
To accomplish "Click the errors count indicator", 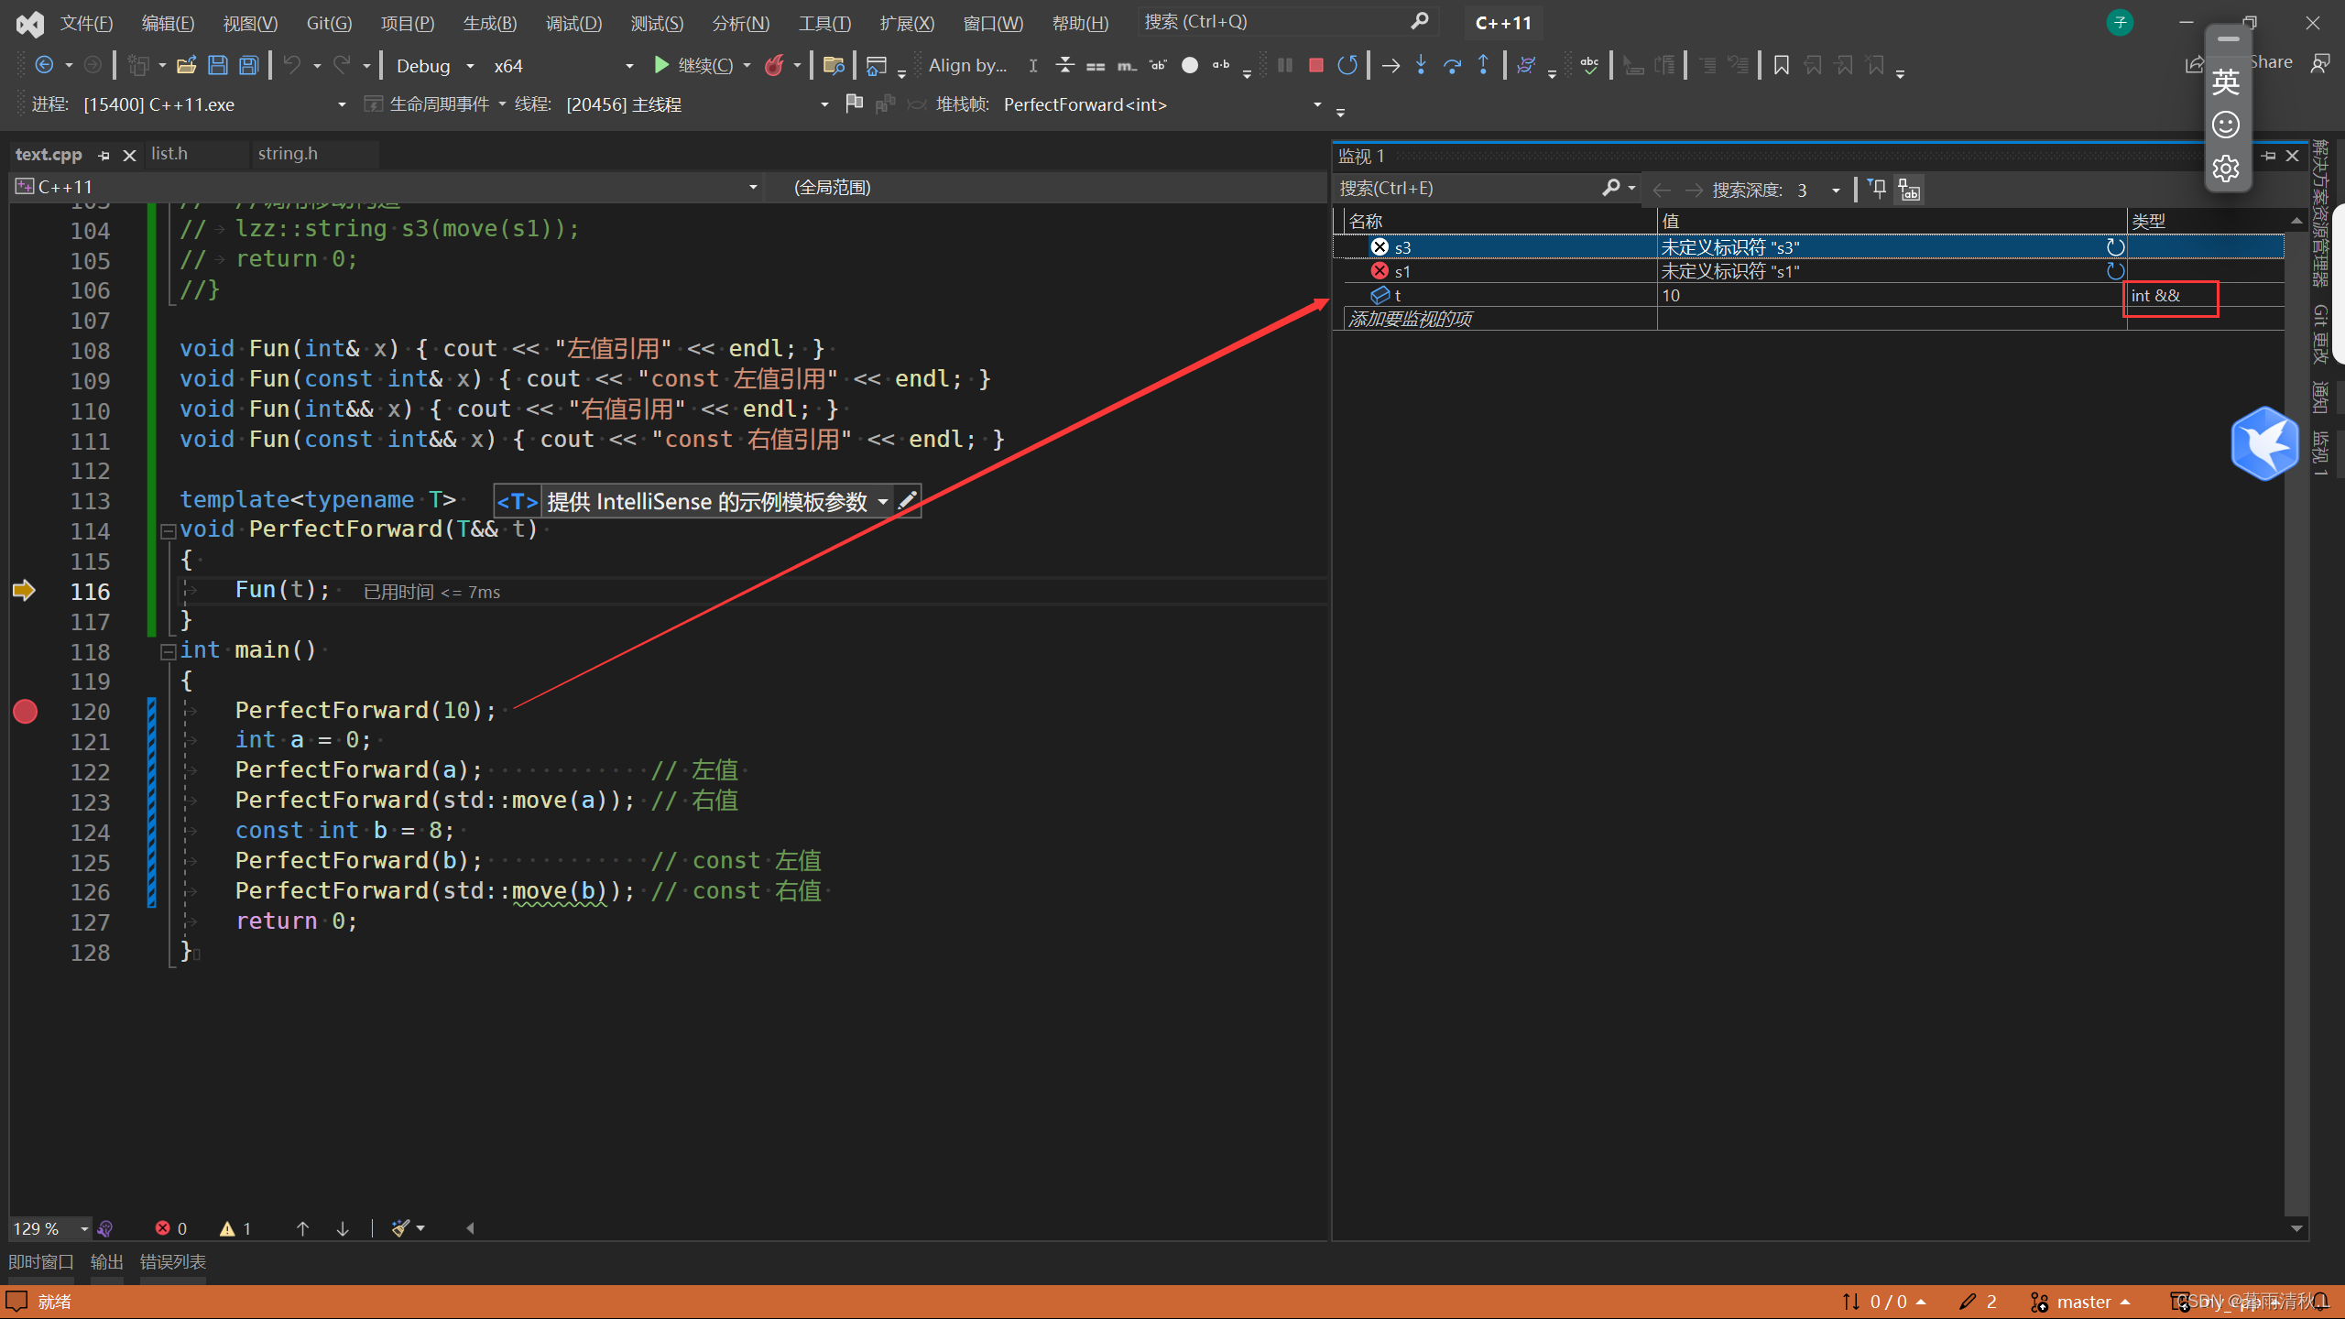I will coord(171,1228).
